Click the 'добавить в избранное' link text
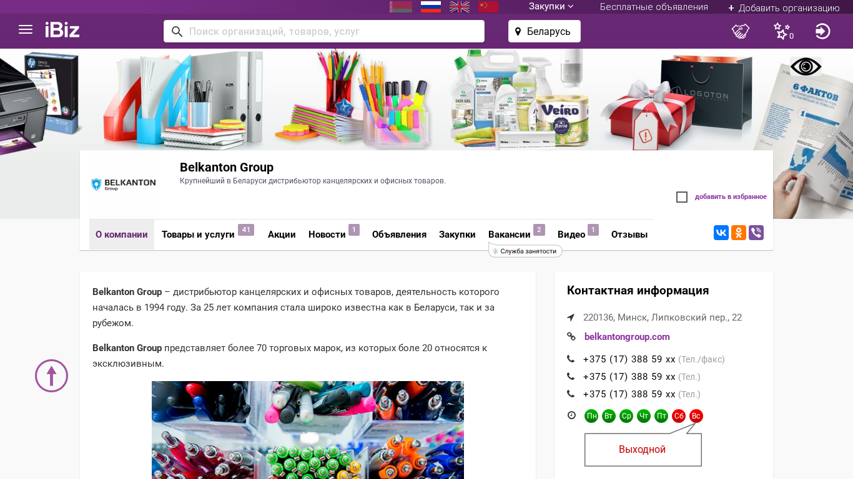This screenshot has height=479, width=853. tap(731, 197)
